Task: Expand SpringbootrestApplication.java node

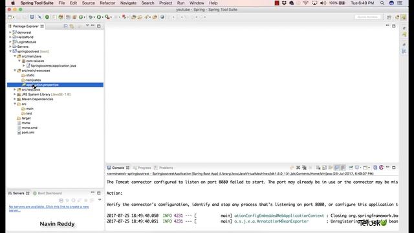Action: (x=24, y=65)
